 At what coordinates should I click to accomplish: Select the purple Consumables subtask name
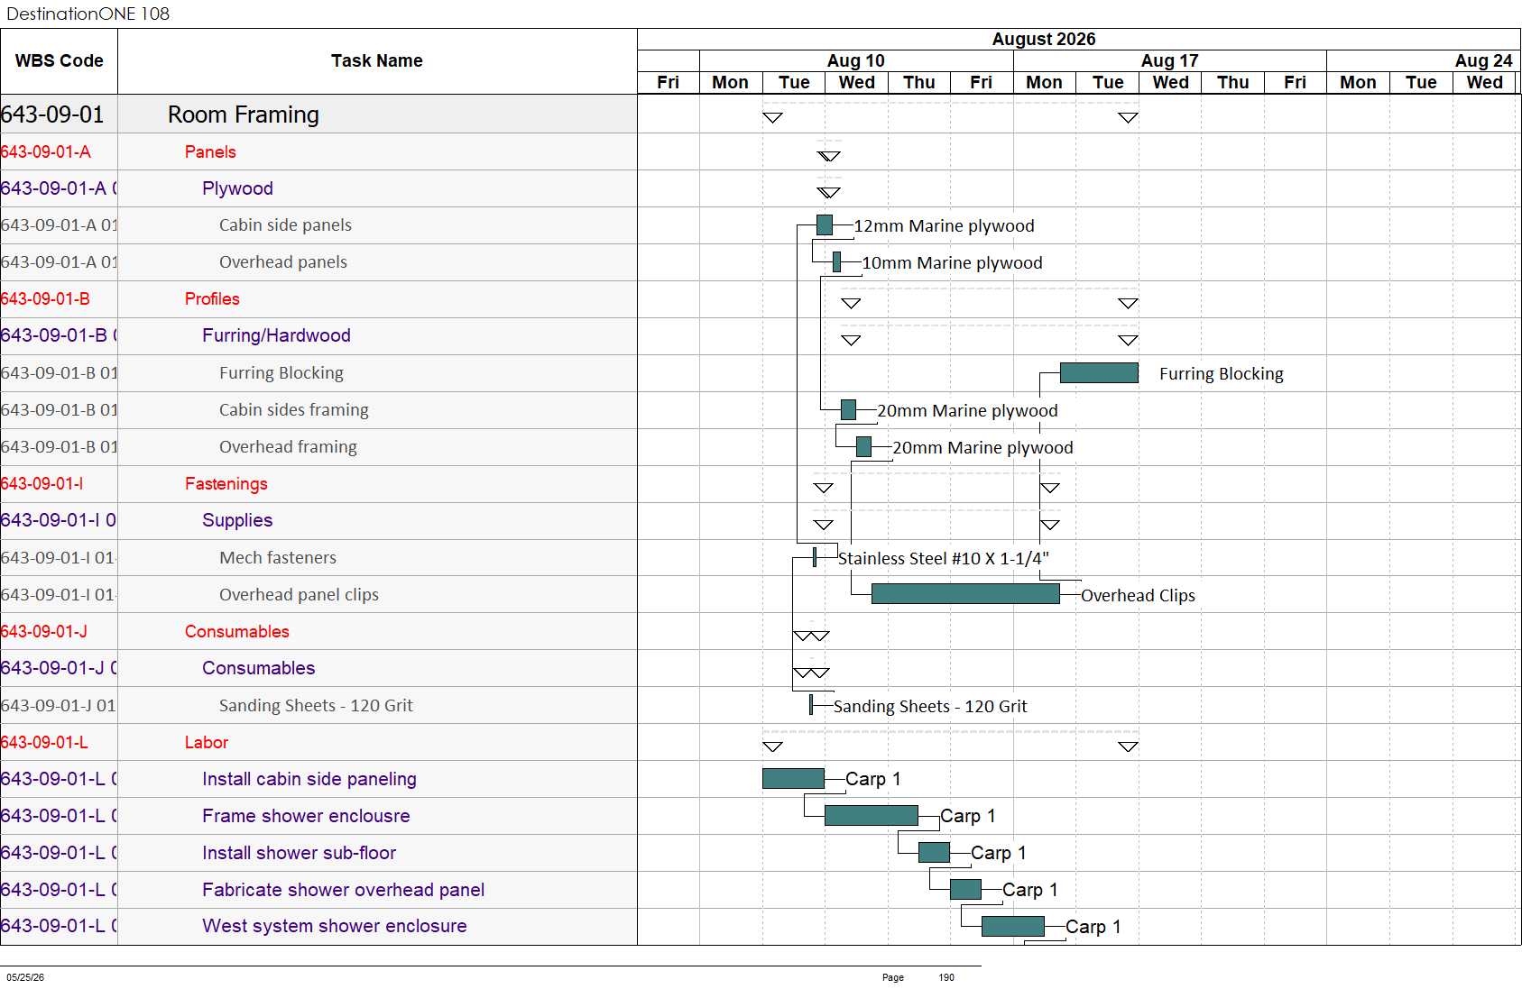coord(259,668)
